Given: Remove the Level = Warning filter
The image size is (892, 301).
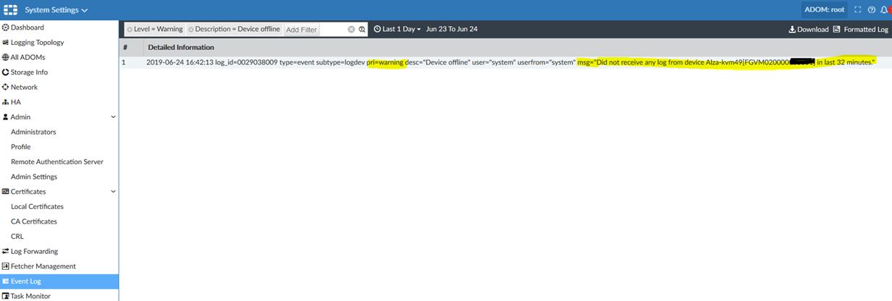Looking at the screenshot, I should pyautogui.click(x=130, y=30).
